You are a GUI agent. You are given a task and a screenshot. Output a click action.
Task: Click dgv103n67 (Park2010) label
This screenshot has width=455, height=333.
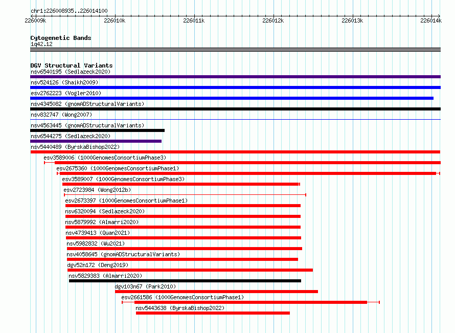(x=145, y=286)
